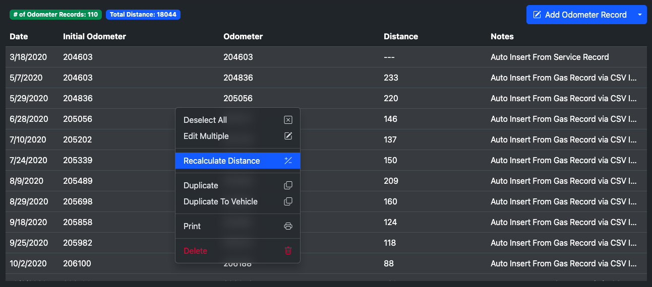
Task: Click the number of Odometer Records badge
Action: pyautogui.click(x=55, y=15)
